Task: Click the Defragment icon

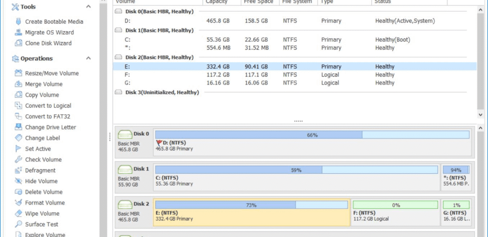Action: [x=18, y=170]
